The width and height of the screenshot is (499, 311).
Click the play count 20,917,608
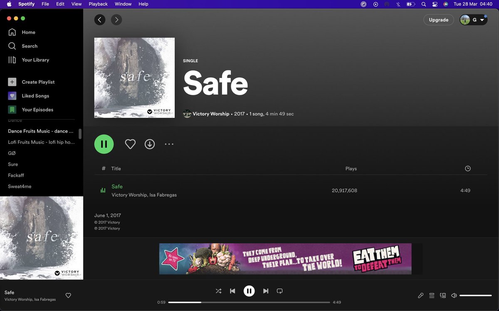(x=344, y=191)
